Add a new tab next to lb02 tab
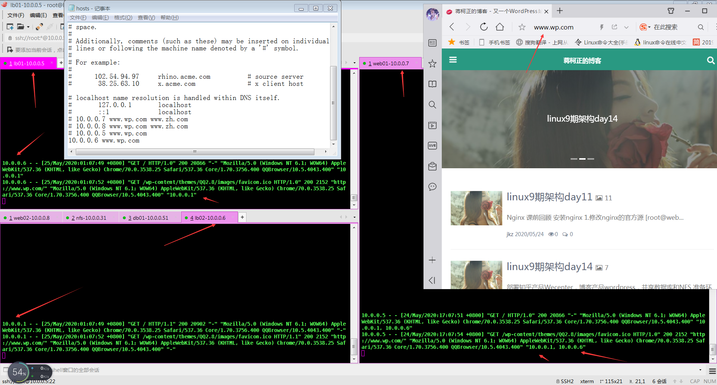Image resolution: width=717 pixels, height=385 pixels. coord(242,217)
